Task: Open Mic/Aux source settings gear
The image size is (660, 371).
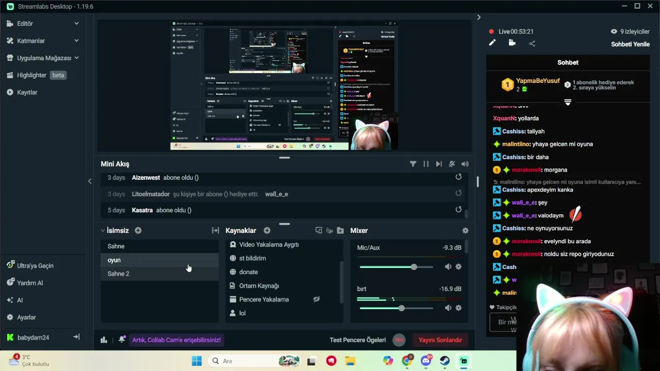Action: point(458,266)
